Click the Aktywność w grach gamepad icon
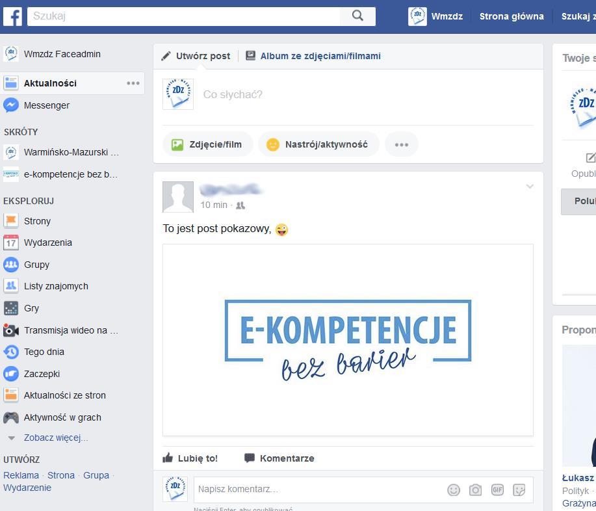The height and width of the screenshot is (511, 596). [11, 417]
